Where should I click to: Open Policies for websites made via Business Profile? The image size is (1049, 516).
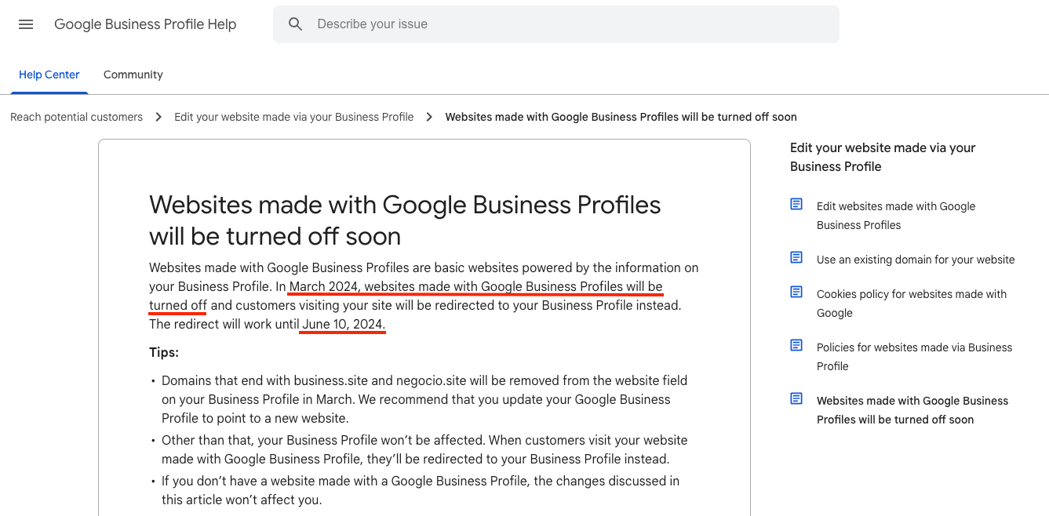click(915, 357)
